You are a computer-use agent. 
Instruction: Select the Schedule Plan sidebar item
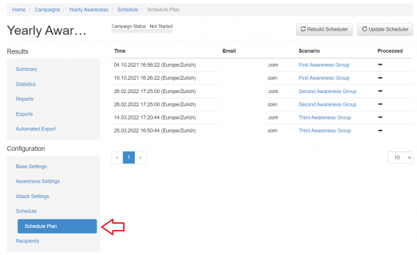57,227
